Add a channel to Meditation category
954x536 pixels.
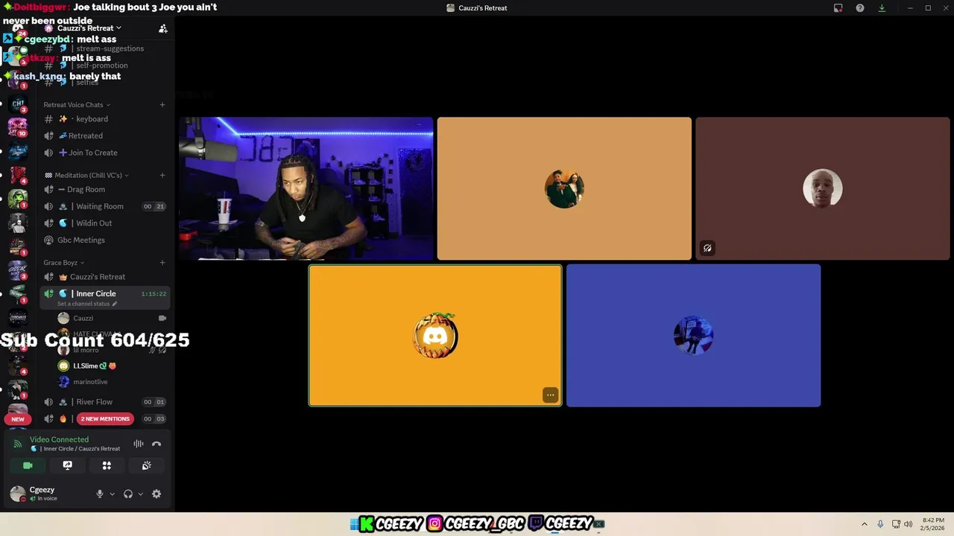pyautogui.click(x=162, y=176)
